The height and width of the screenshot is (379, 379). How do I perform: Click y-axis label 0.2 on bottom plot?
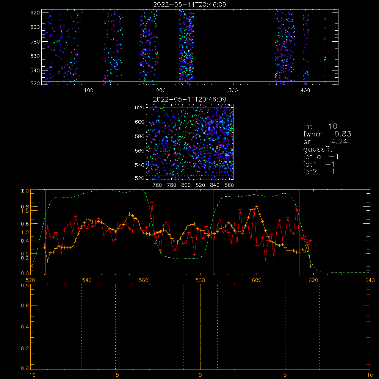click(25, 348)
